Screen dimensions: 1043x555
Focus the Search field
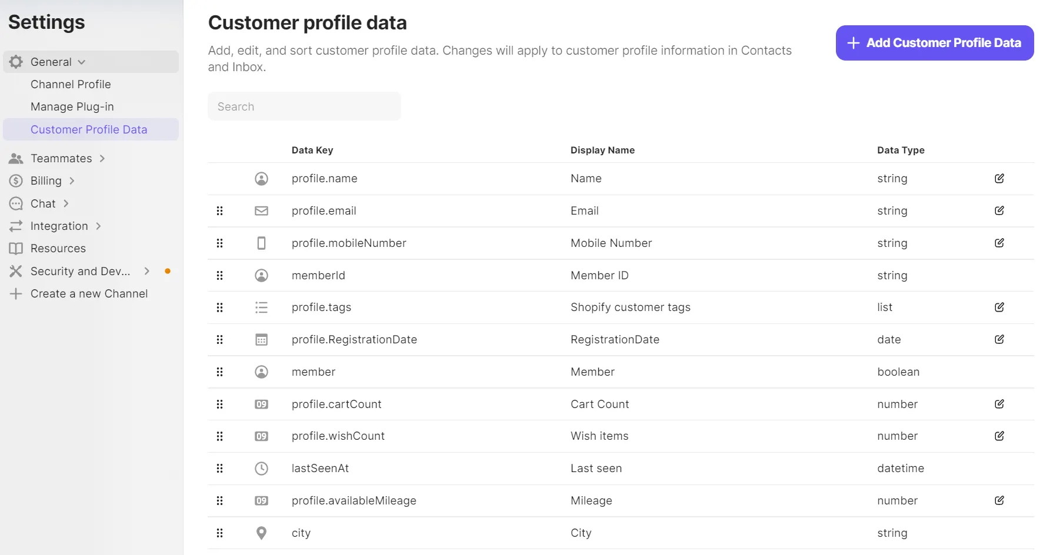coord(304,106)
